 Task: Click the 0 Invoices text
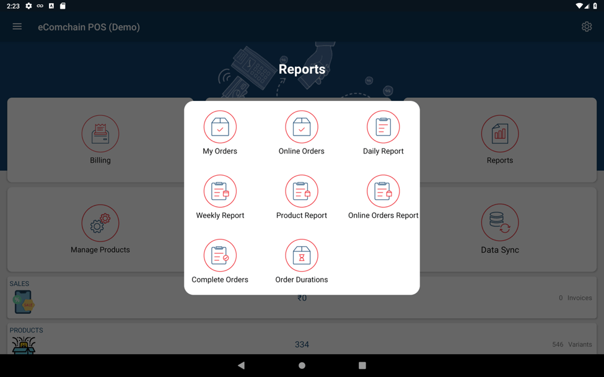[x=576, y=298]
